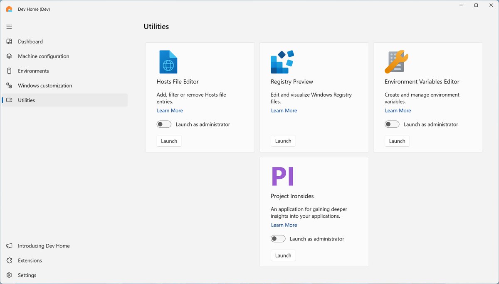Click the 'Dev Home (Dev)' window title
This screenshot has height=284, width=499.
(34, 9)
